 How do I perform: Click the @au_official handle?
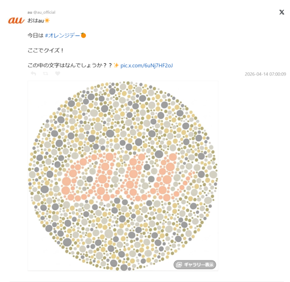[x=44, y=12]
